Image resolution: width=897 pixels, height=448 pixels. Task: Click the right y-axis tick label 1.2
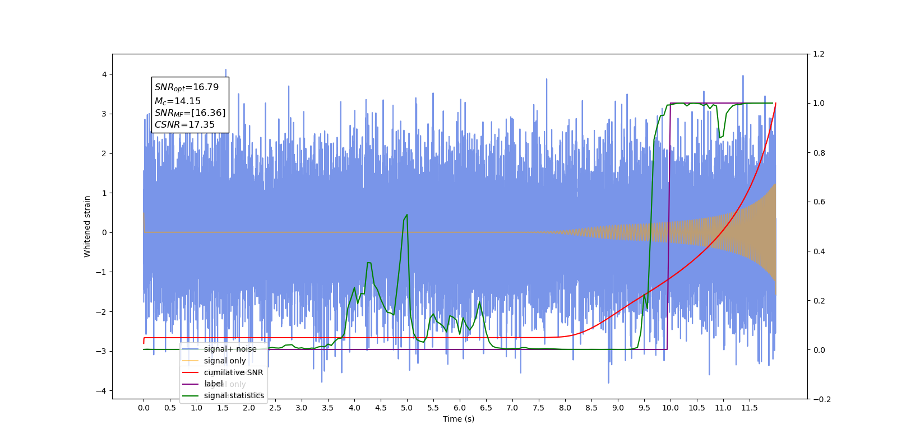click(x=819, y=54)
